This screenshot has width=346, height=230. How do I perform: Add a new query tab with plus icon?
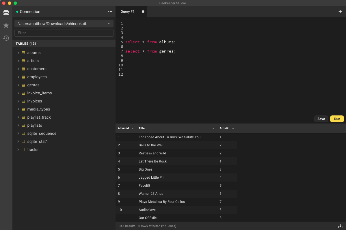[340, 12]
